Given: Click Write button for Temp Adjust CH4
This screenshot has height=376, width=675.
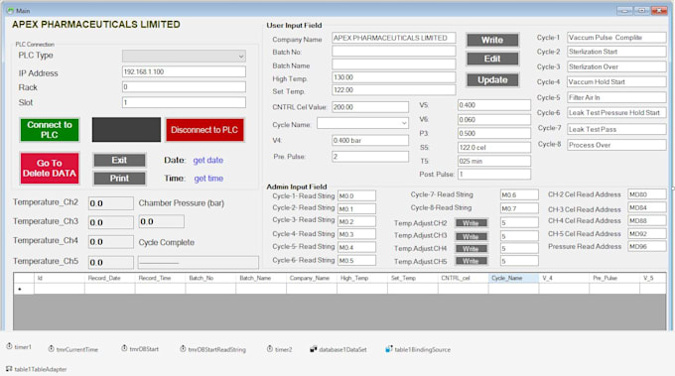Looking at the screenshot, I should [472, 248].
